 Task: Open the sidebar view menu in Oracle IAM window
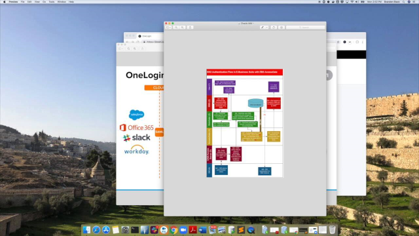pyautogui.click(x=168, y=28)
